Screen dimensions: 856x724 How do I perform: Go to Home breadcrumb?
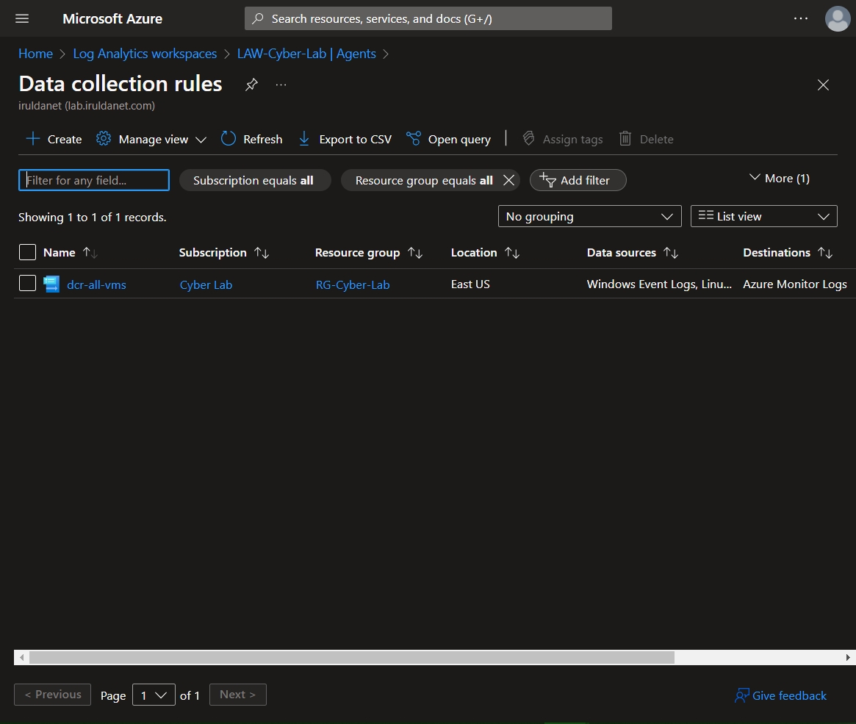coord(35,54)
